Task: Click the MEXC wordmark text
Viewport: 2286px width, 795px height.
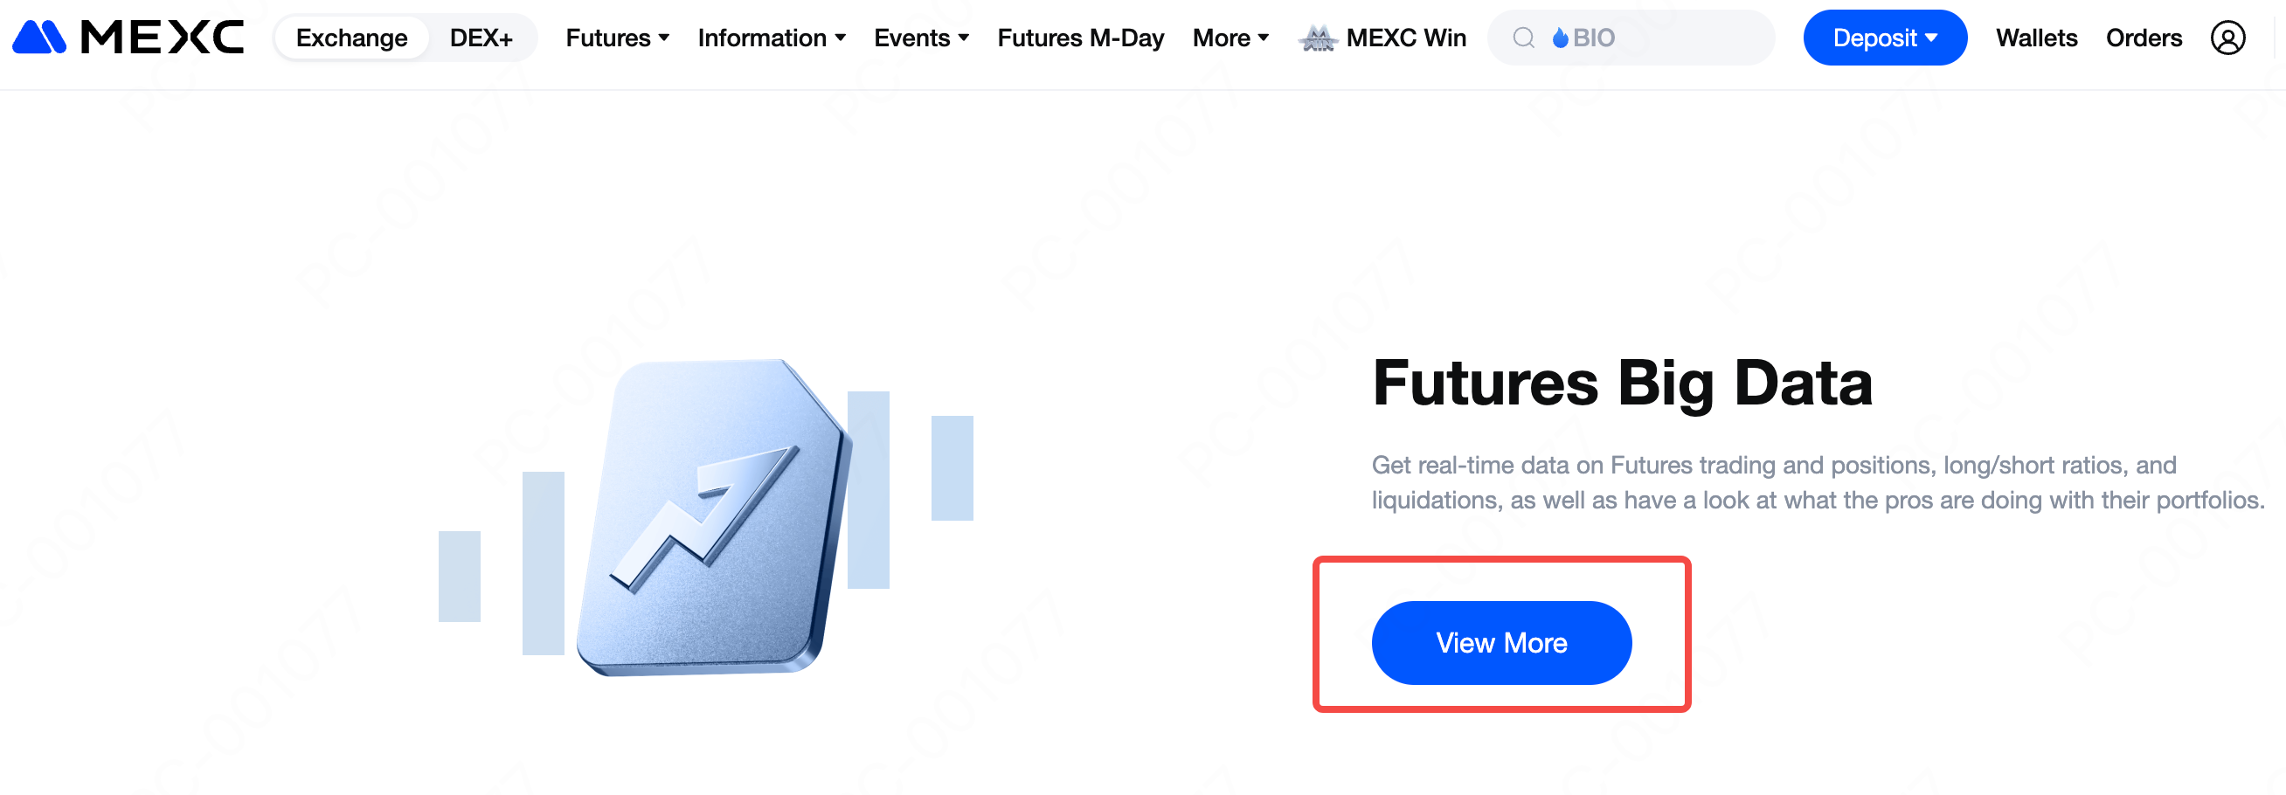Action: pos(162,38)
